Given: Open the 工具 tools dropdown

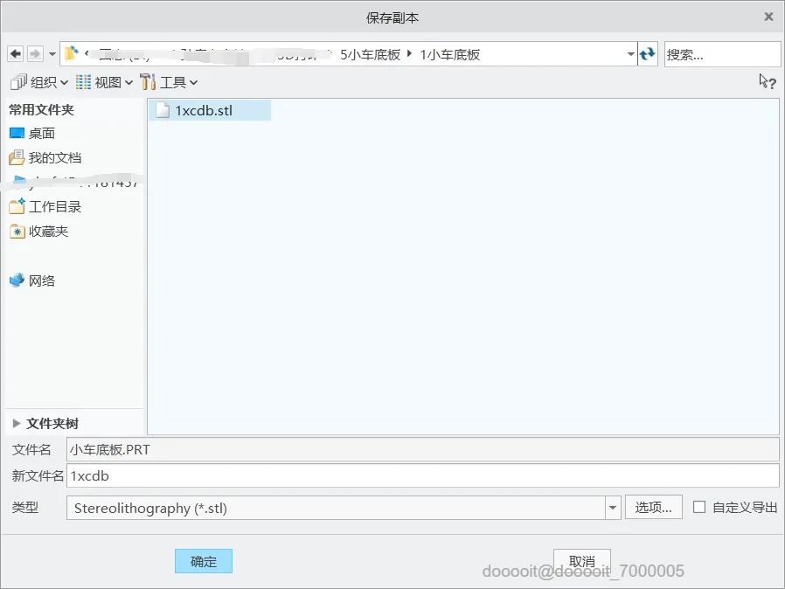Looking at the screenshot, I should 169,81.
